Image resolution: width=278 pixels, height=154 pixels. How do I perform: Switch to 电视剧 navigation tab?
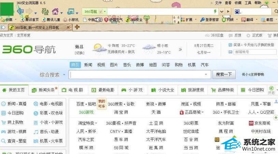pos(72,90)
